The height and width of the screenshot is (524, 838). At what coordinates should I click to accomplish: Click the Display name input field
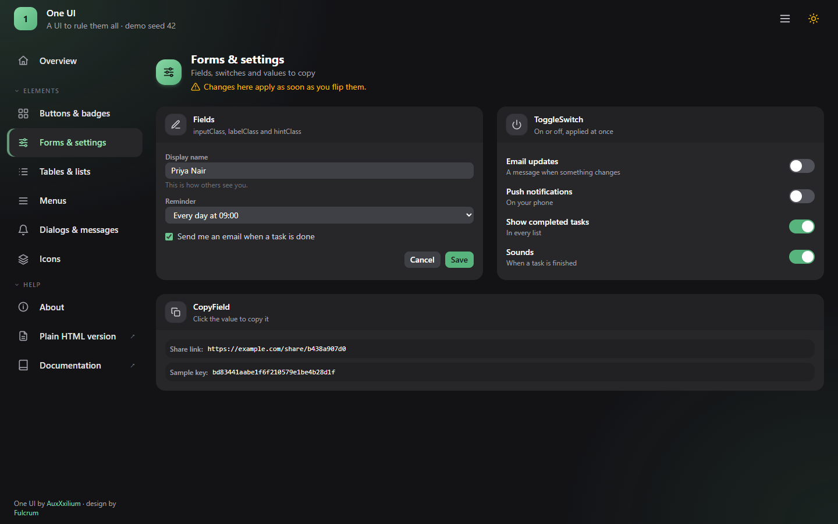[x=319, y=171]
